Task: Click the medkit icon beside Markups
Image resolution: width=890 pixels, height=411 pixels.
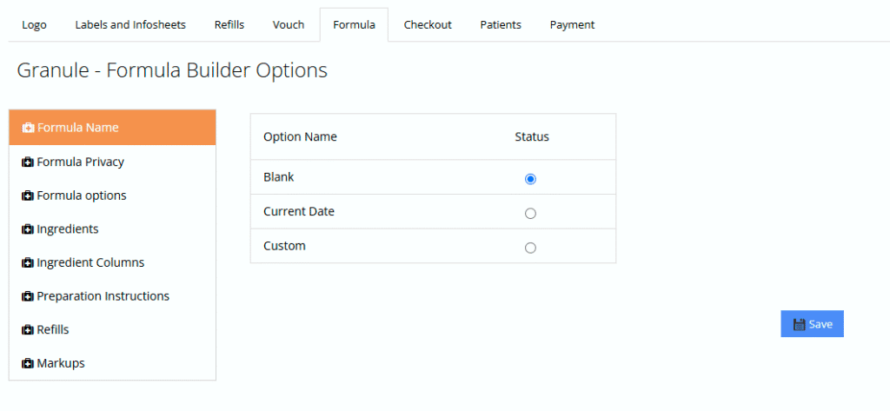Action: pyautogui.click(x=27, y=363)
